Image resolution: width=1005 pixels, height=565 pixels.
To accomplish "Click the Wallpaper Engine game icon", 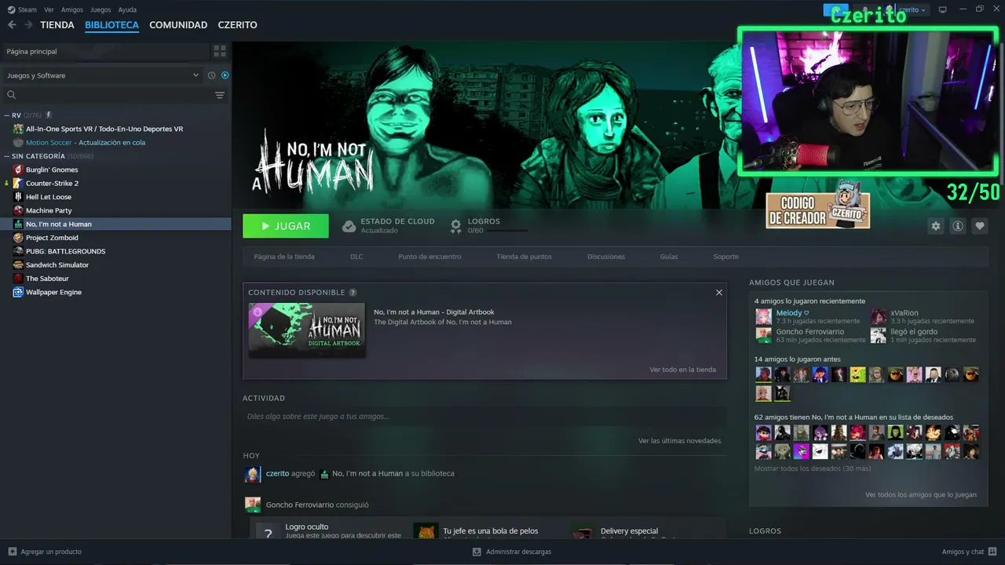I will pyautogui.click(x=18, y=292).
